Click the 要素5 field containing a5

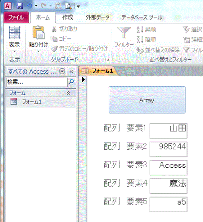169,204
